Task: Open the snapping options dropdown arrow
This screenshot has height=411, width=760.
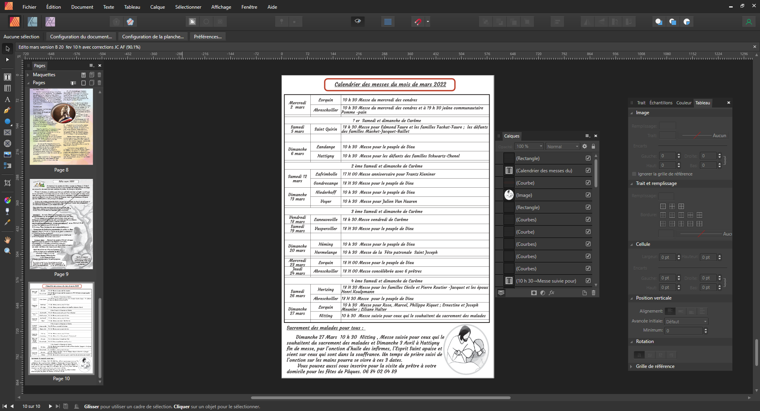Action: tap(427, 22)
